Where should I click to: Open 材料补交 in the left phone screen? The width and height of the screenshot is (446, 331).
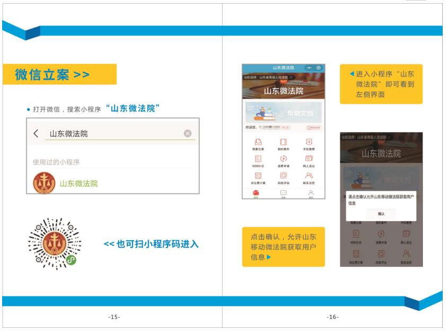(x=258, y=159)
